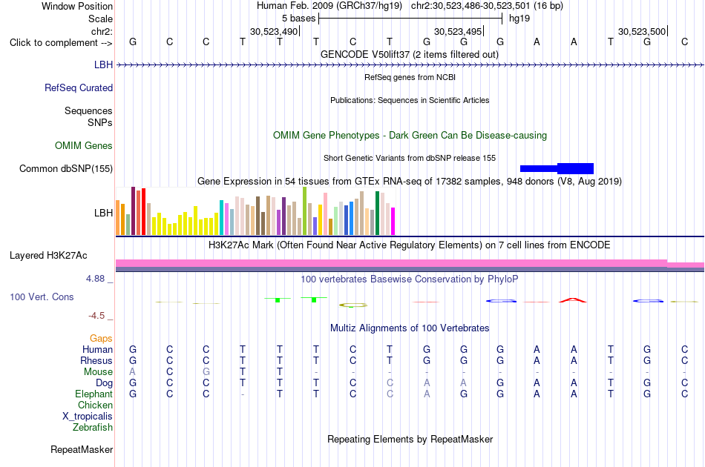Image resolution: width=705 pixels, height=467 pixels.
Task: Click the -4.5 PhyloP lower scale value
Action: (96, 316)
